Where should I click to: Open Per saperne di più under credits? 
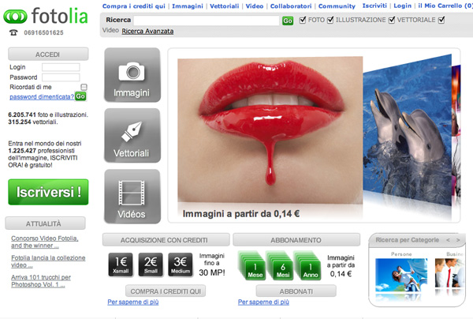pos(133,302)
